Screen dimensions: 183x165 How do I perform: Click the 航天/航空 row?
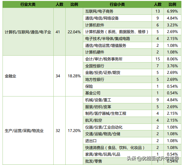point(132,120)
